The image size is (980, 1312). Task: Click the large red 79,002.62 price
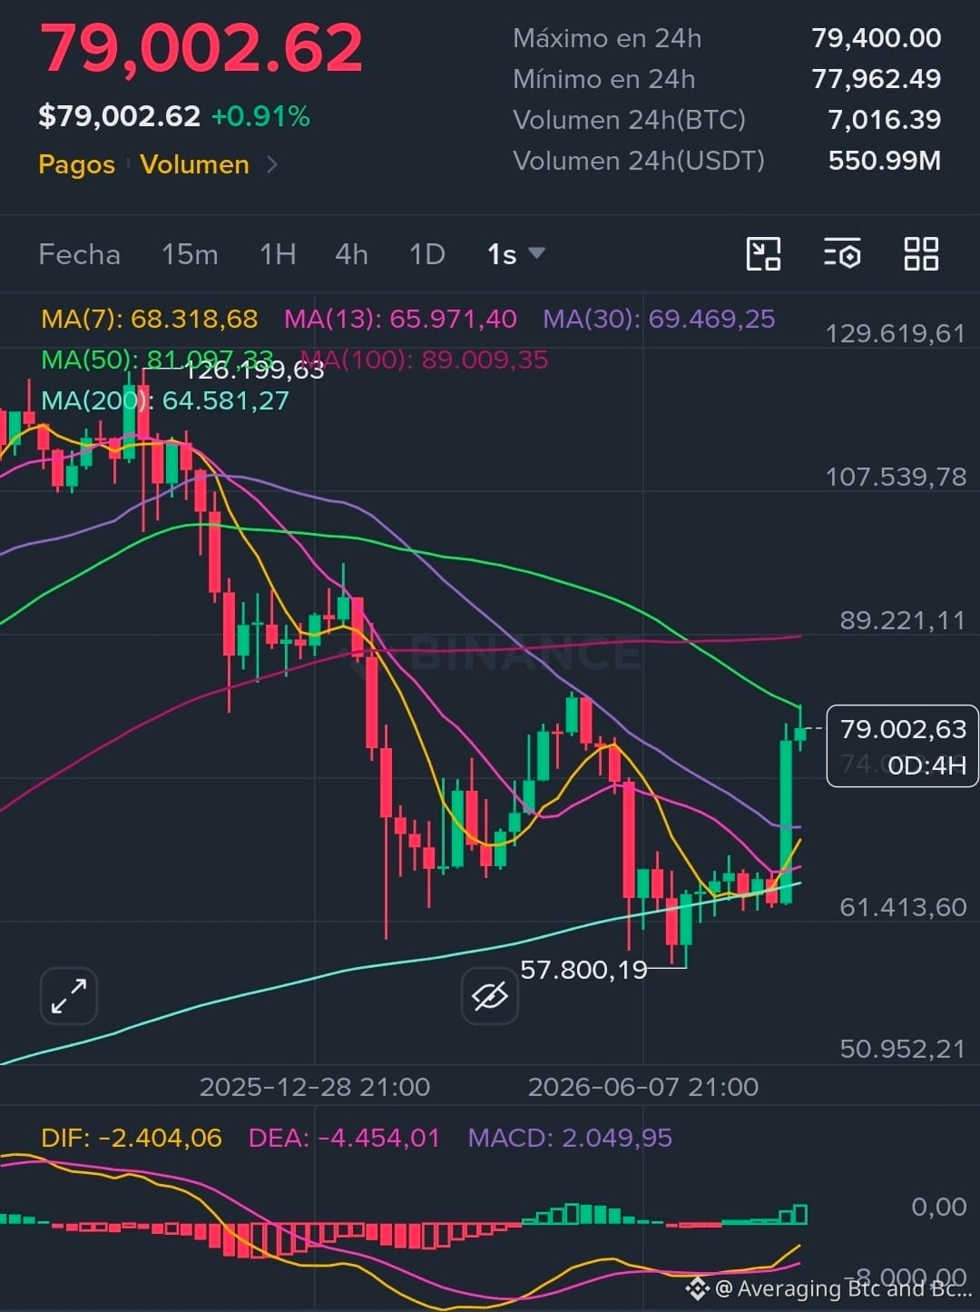(201, 48)
